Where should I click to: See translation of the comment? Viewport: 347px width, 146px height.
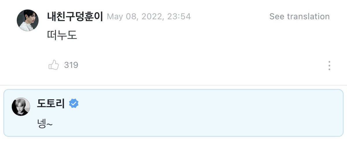tap(299, 16)
